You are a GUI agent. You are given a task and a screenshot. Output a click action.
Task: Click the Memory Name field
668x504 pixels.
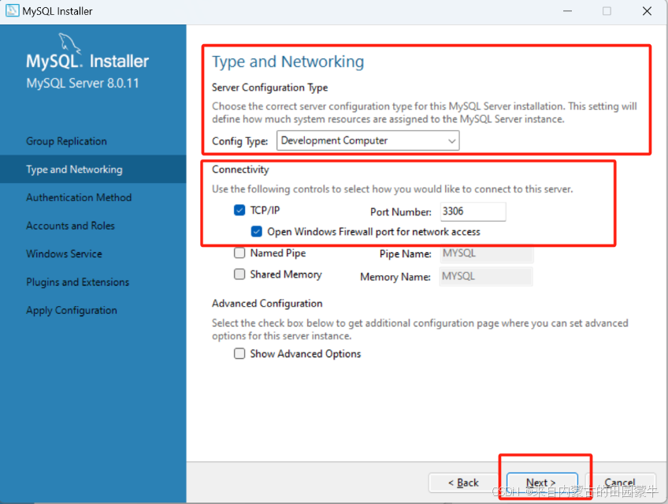pos(486,276)
